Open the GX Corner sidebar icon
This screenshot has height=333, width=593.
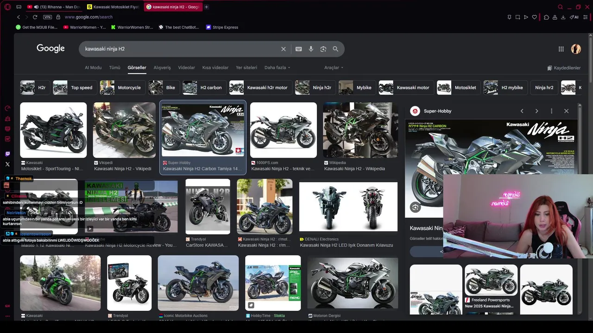pos(7,306)
